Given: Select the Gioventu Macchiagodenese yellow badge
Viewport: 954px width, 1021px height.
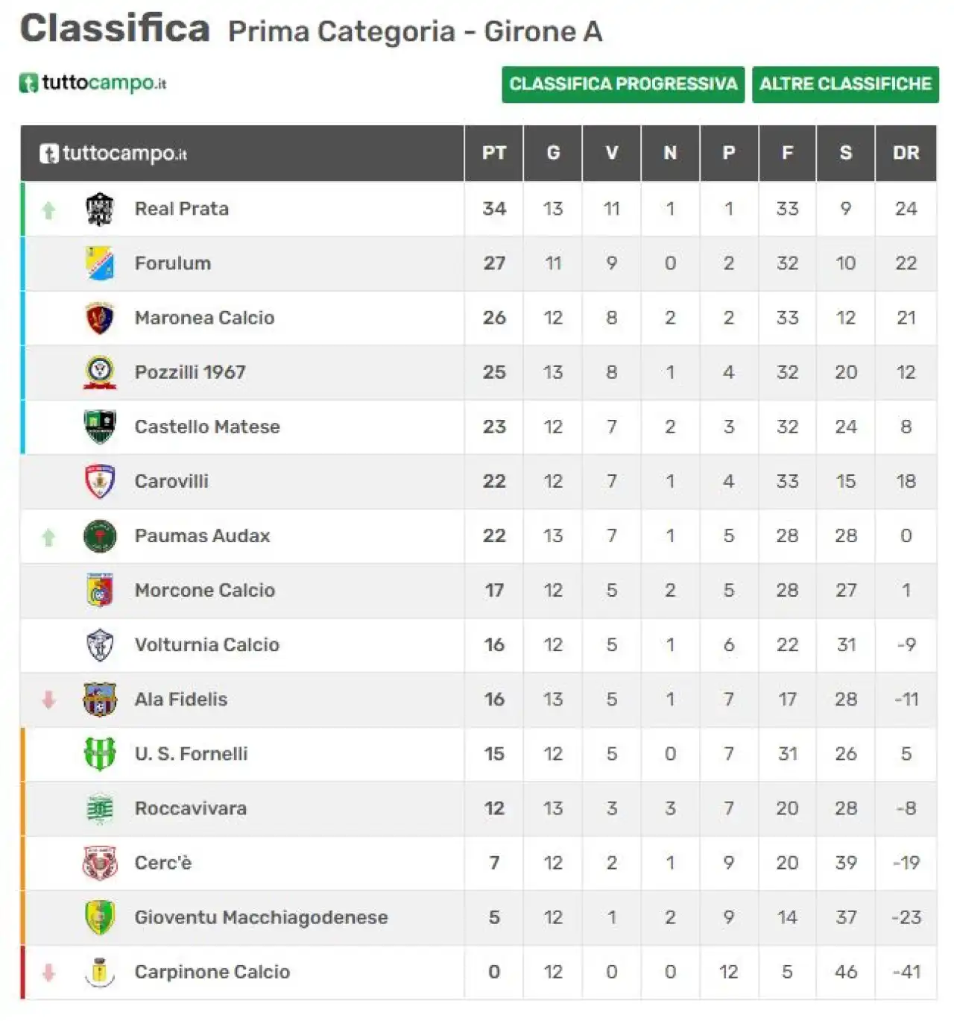Looking at the screenshot, I should pyautogui.click(x=99, y=917).
